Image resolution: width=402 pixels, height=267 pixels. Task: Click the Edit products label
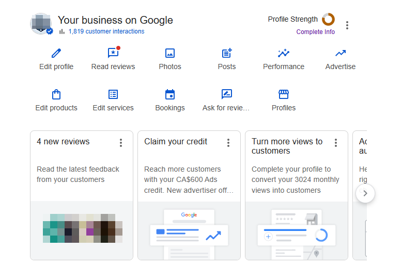click(x=56, y=108)
